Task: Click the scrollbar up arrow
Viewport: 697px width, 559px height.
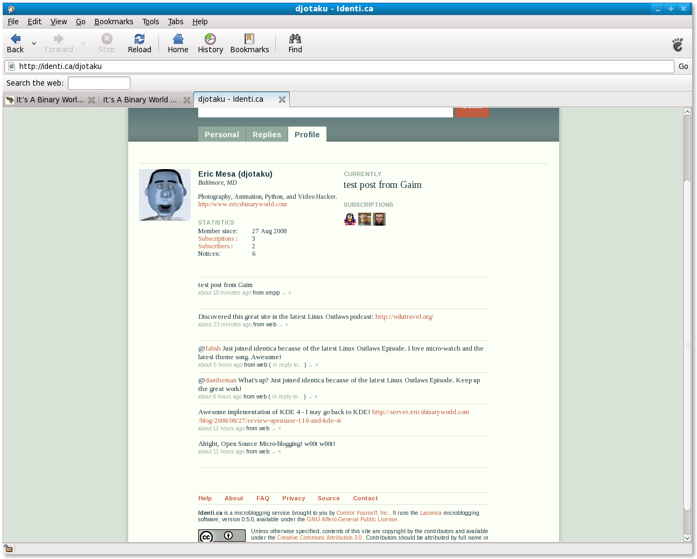Action: (x=687, y=111)
